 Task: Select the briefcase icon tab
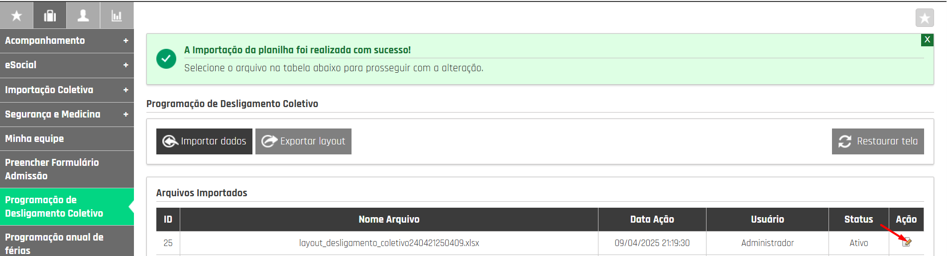coord(50,15)
